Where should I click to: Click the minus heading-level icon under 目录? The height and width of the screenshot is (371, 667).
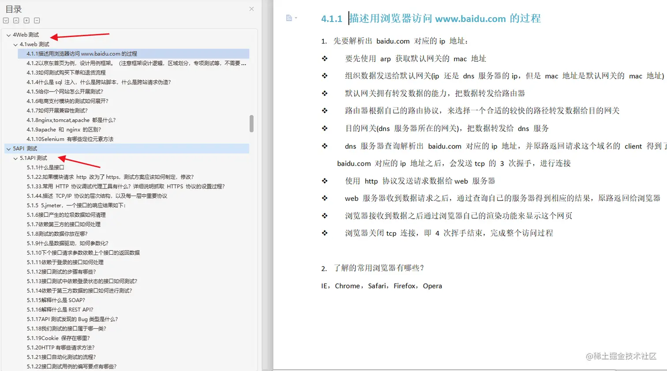[37, 21]
